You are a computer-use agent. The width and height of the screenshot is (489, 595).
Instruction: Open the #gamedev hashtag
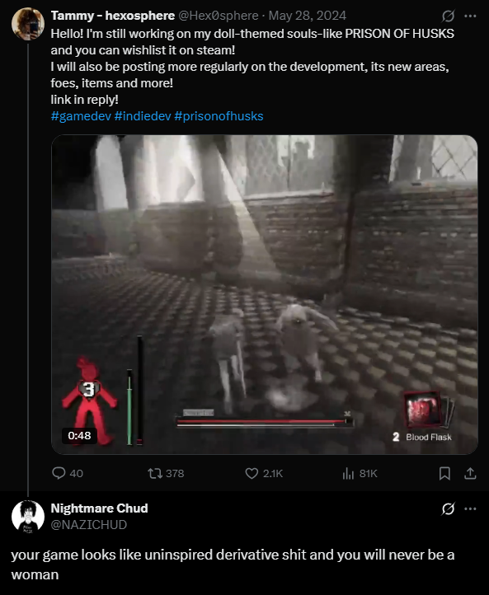point(81,116)
